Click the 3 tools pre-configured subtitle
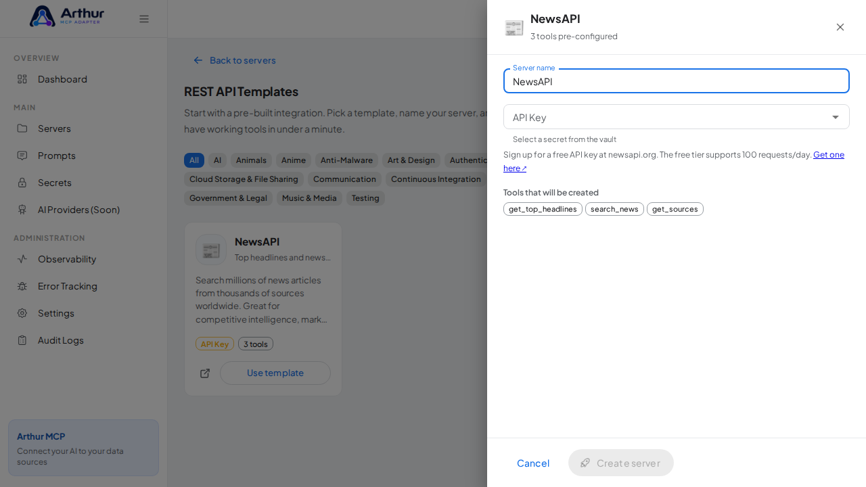866x487 pixels. [x=574, y=37]
